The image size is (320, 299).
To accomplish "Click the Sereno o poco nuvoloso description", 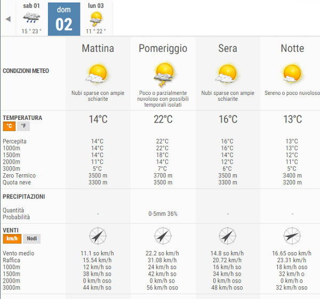I will 292,93.
